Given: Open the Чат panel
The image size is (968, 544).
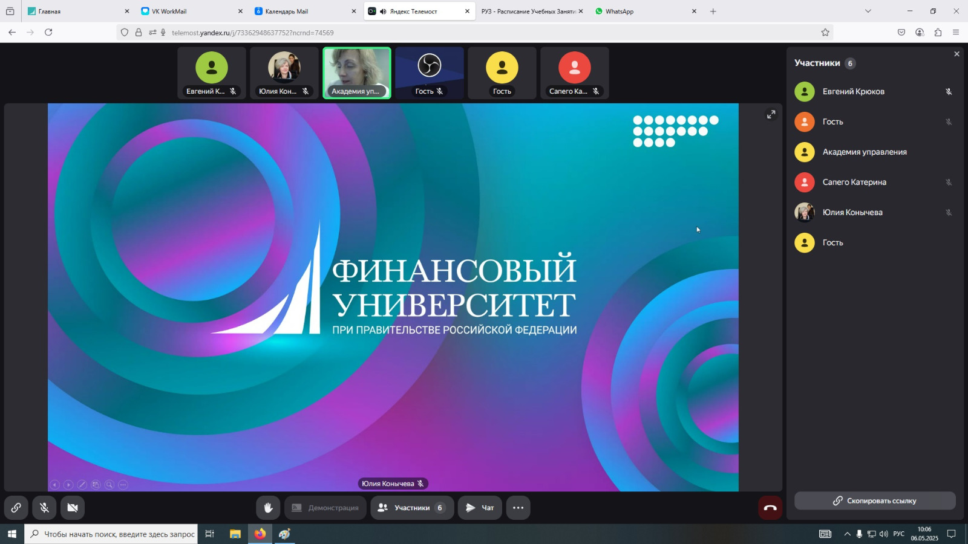Looking at the screenshot, I should [480, 508].
